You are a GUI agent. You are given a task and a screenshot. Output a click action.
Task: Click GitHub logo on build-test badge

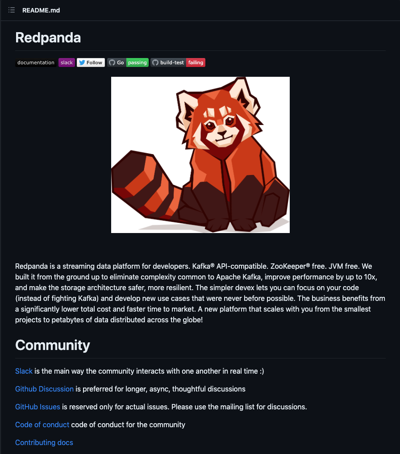pos(155,62)
